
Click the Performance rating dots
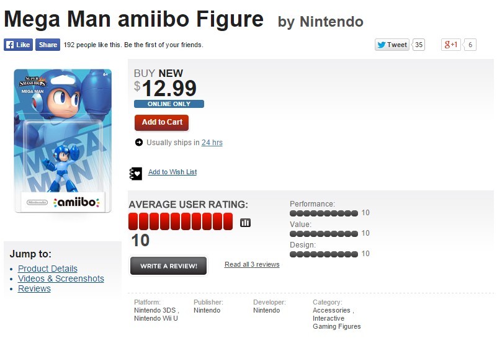point(324,213)
